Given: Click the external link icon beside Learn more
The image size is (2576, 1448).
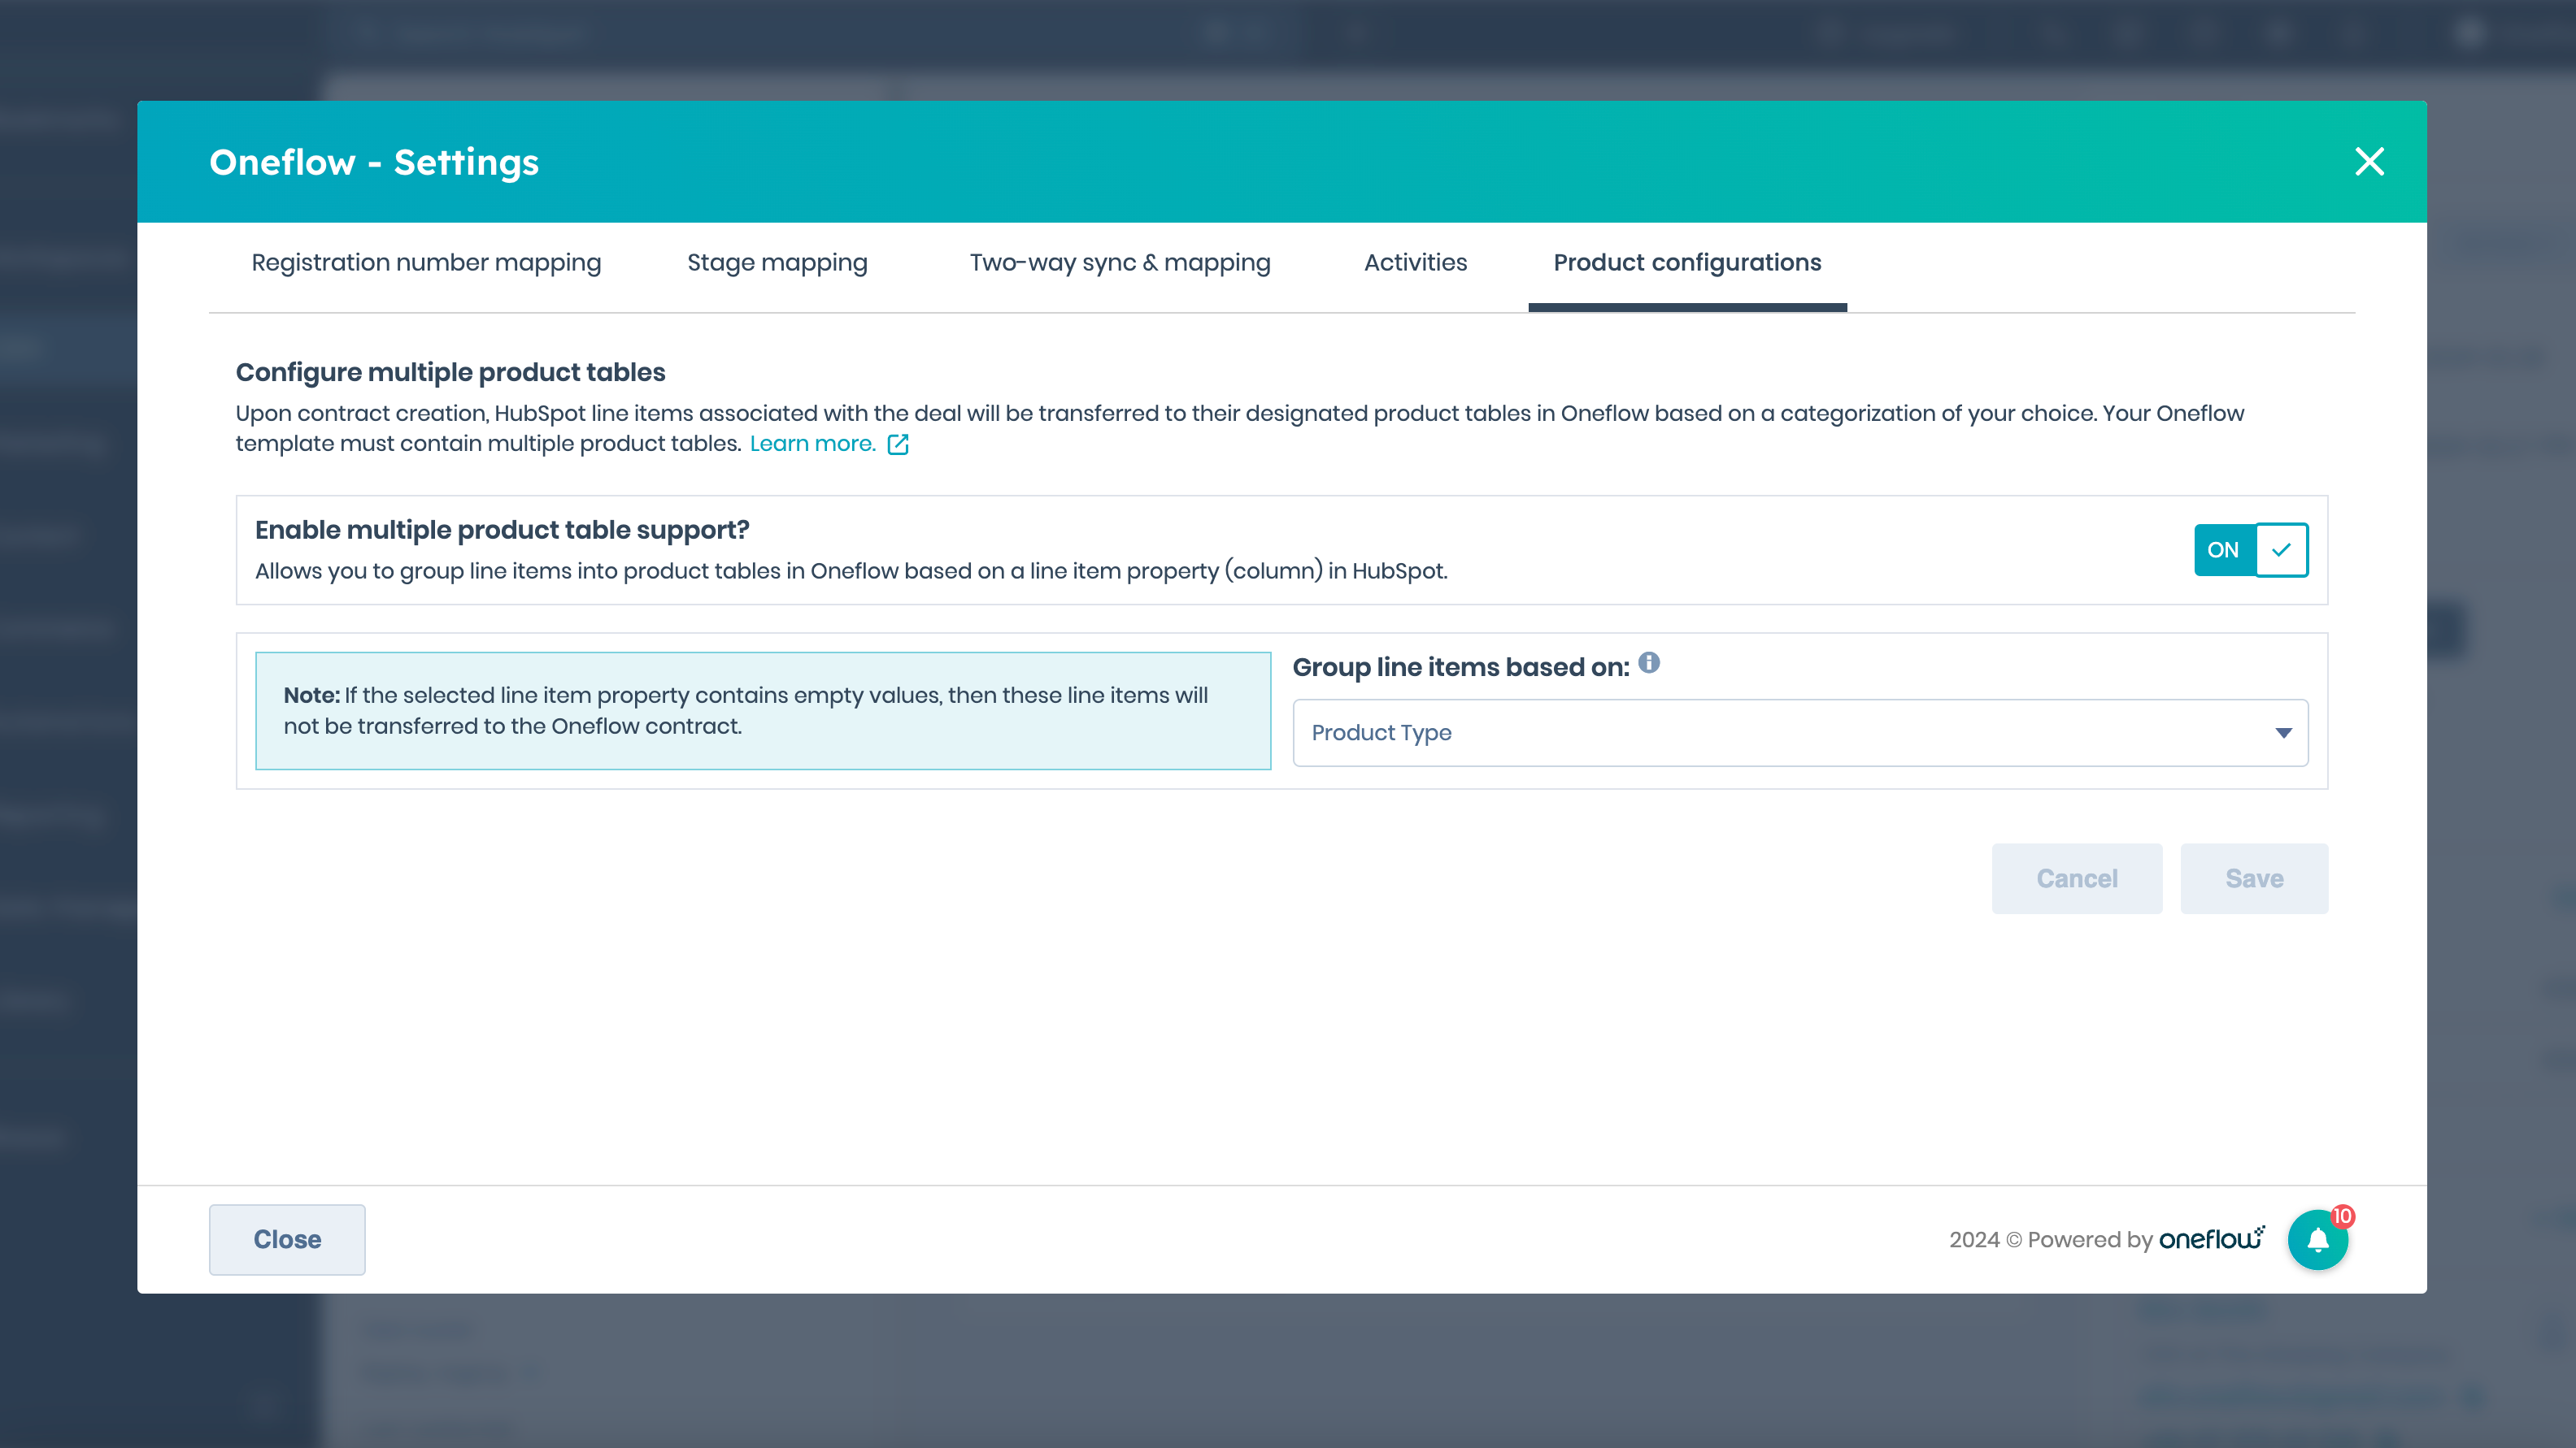Looking at the screenshot, I should [x=897, y=444].
